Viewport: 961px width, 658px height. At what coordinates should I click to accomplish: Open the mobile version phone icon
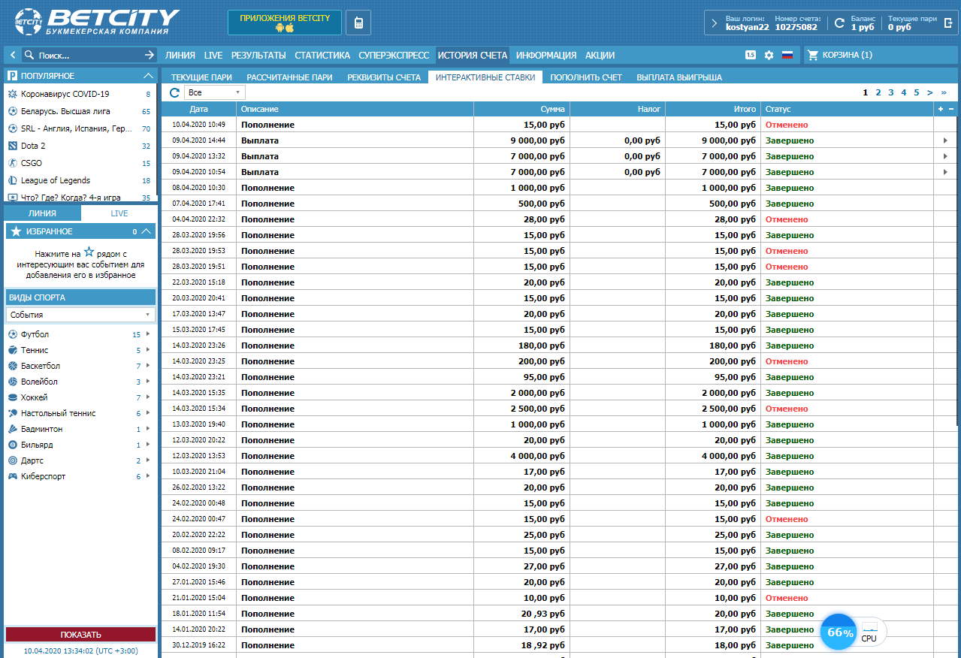[358, 23]
